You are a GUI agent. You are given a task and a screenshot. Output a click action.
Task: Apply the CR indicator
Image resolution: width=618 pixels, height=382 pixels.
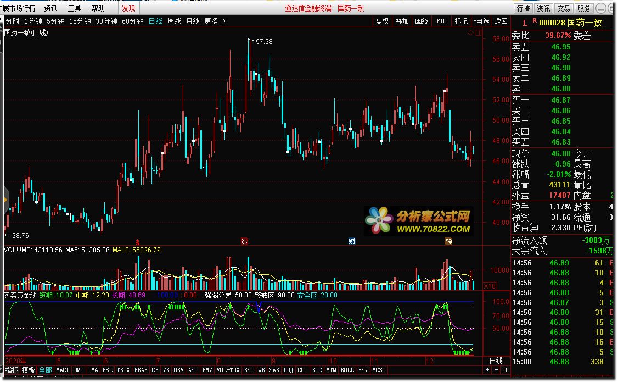pyautogui.click(x=155, y=370)
